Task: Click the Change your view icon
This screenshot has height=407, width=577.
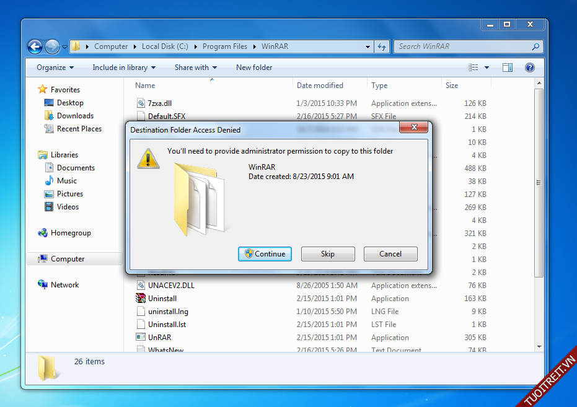Action: 473,68
